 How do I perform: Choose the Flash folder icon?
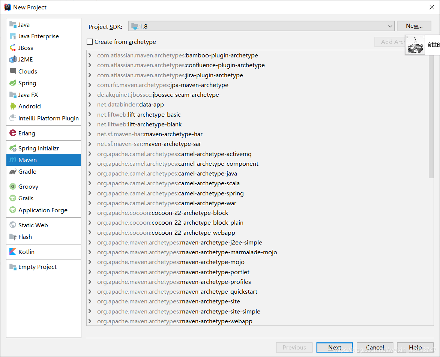(x=13, y=237)
